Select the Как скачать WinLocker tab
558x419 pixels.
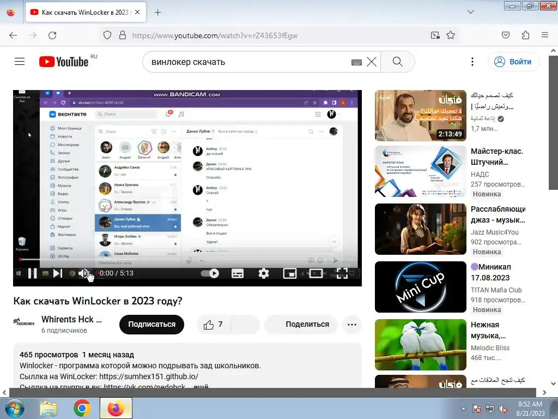(x=86, y=12)
